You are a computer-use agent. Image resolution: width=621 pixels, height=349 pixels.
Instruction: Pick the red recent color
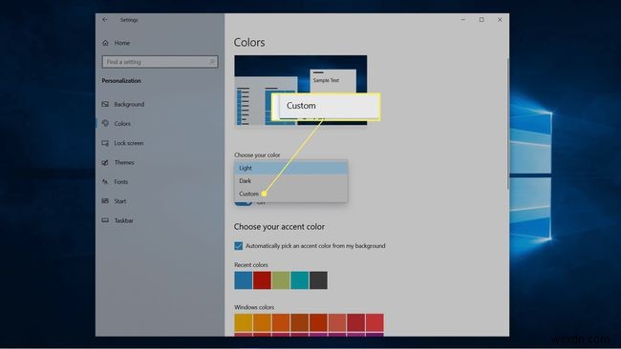(262, 280)
